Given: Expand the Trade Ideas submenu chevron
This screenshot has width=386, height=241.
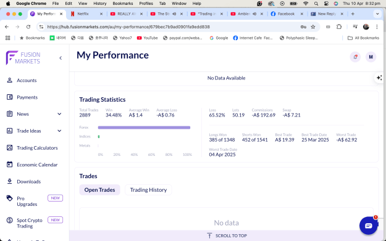Looking at the screenshot, I should pos(59,131).
